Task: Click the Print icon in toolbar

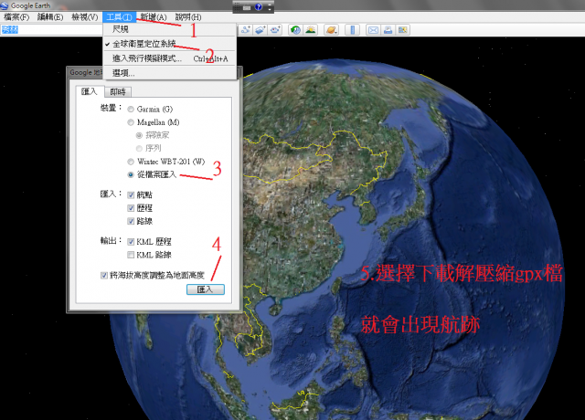Action: pyautogui.click(x=388, y=30)
